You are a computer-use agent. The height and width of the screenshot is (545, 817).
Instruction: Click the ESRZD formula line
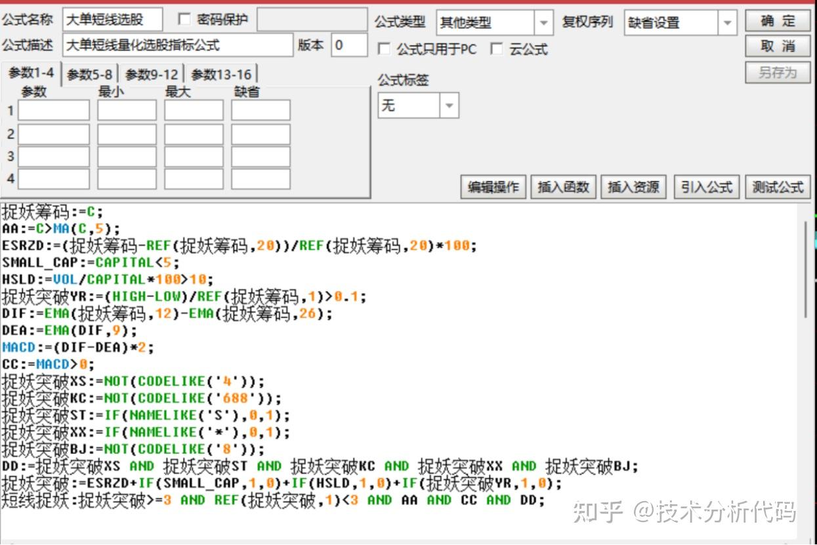coord(240,246)
